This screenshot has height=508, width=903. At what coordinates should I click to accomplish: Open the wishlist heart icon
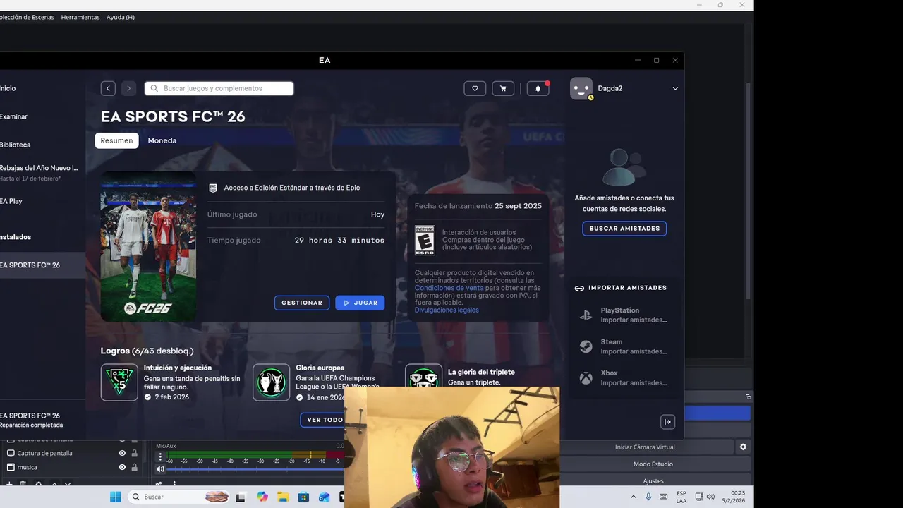[x=475, y=88]
